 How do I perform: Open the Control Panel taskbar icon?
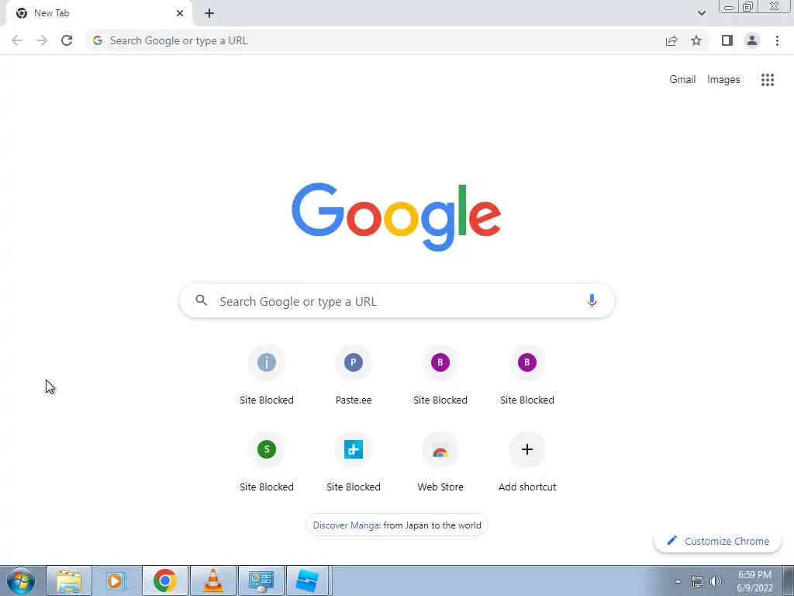tap(261, 580)
